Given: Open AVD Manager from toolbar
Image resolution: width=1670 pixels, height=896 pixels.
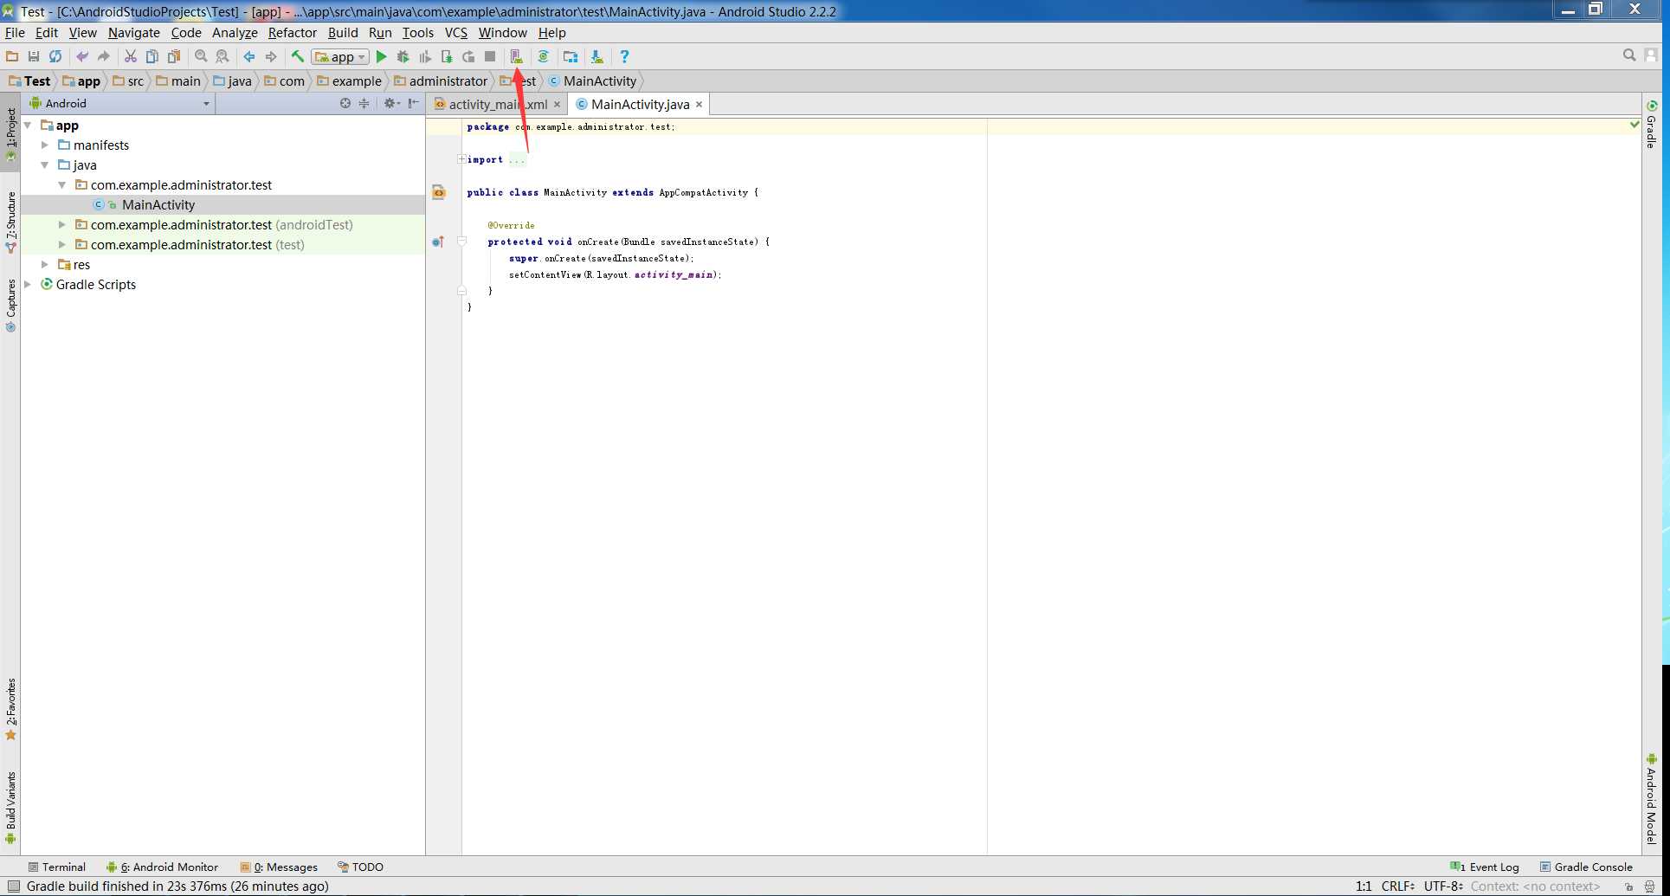Looking at the screenshot, I should 516,57.
